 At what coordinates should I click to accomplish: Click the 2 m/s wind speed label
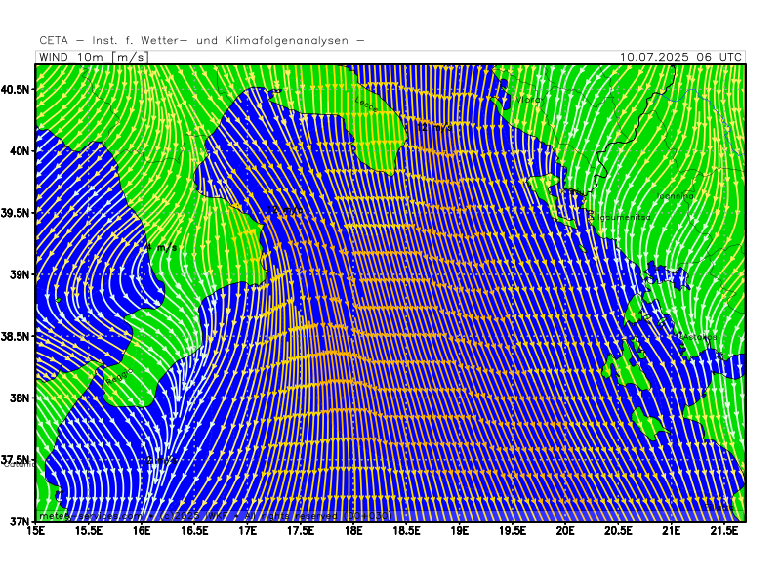[x=162, y=460]
